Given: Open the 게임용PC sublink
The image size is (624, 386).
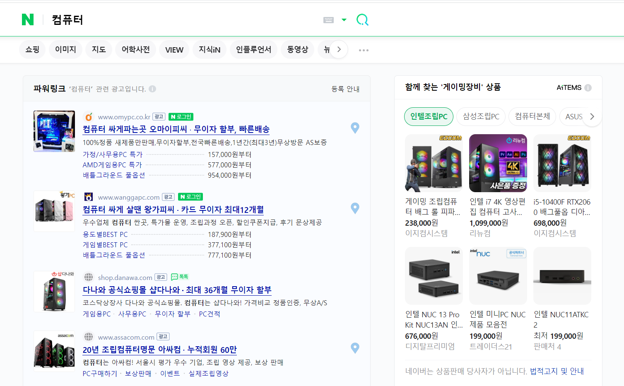Looking at the screenshot, I should [97, 314].
